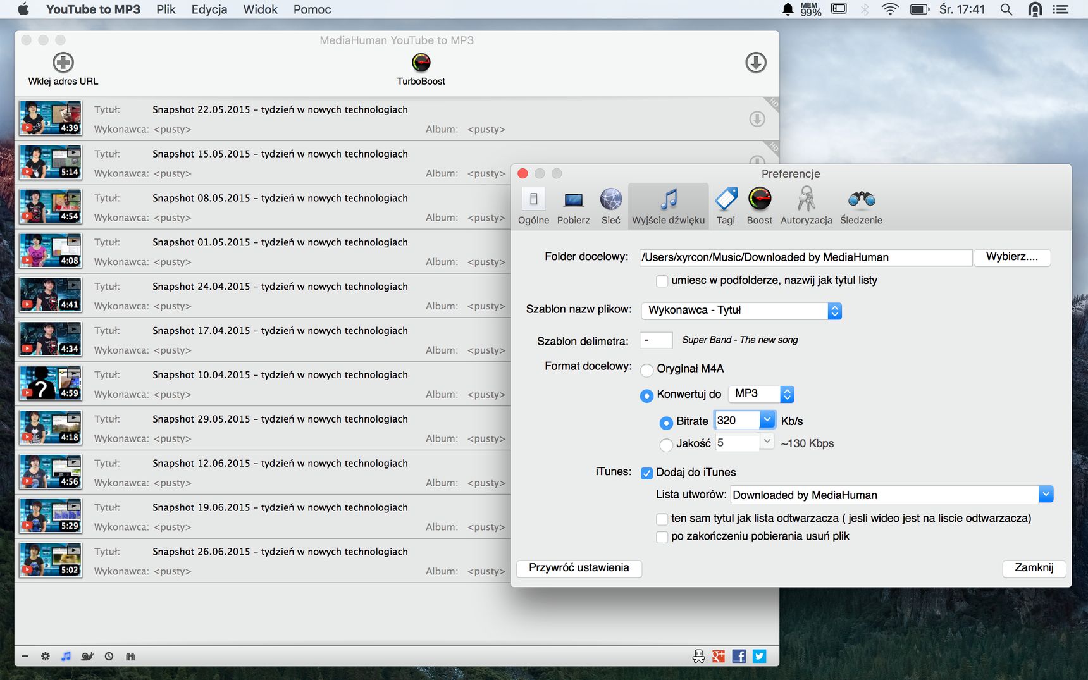Toggle the TurboBoost speedometer icon
Viewport: 1088px width, 680px height.
coord(421,63)
